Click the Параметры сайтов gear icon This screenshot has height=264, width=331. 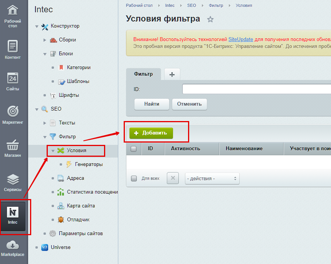pyautogui.click(x=52, y=234)
